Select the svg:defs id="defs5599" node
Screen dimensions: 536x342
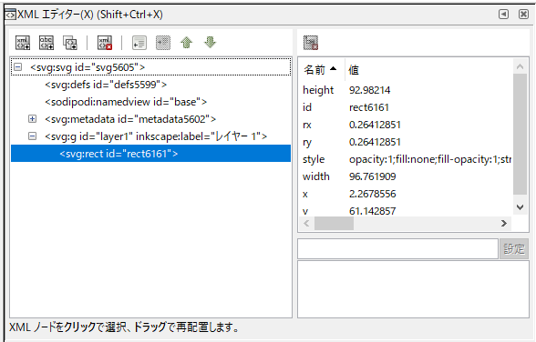tap(106, 85)
